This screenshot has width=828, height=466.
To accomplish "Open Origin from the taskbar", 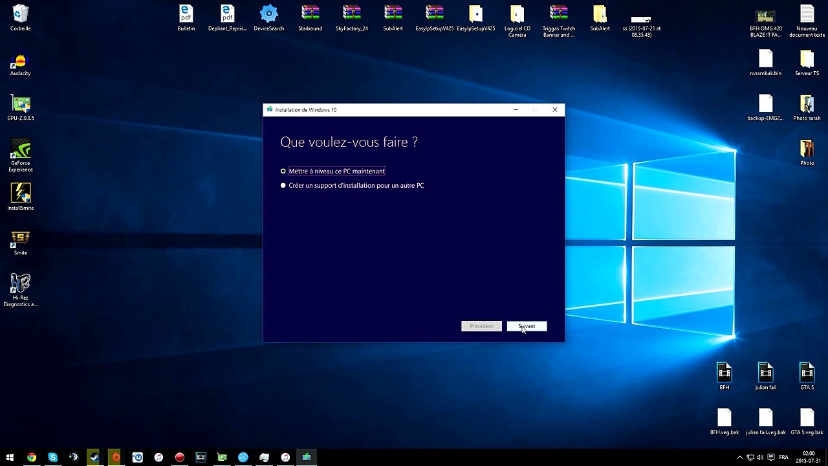I will click(x=116, y=457).
